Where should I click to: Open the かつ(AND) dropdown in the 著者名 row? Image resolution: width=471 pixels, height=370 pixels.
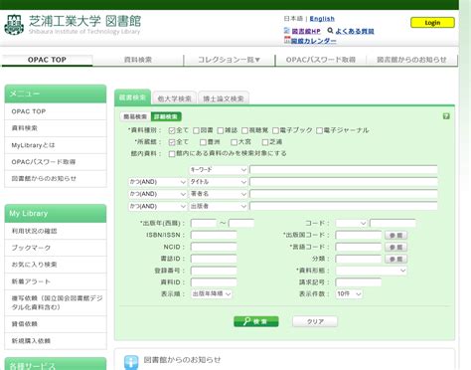click(158, 194)
